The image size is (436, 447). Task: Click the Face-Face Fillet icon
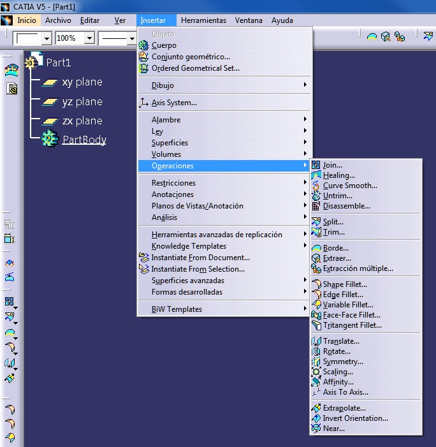coord(316,315)
